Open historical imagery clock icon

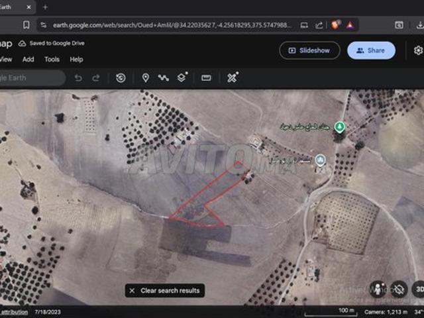click(121, 78)
